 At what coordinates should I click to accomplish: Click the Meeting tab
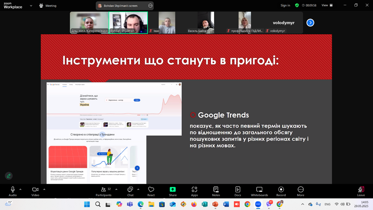(x=48, y=5)
